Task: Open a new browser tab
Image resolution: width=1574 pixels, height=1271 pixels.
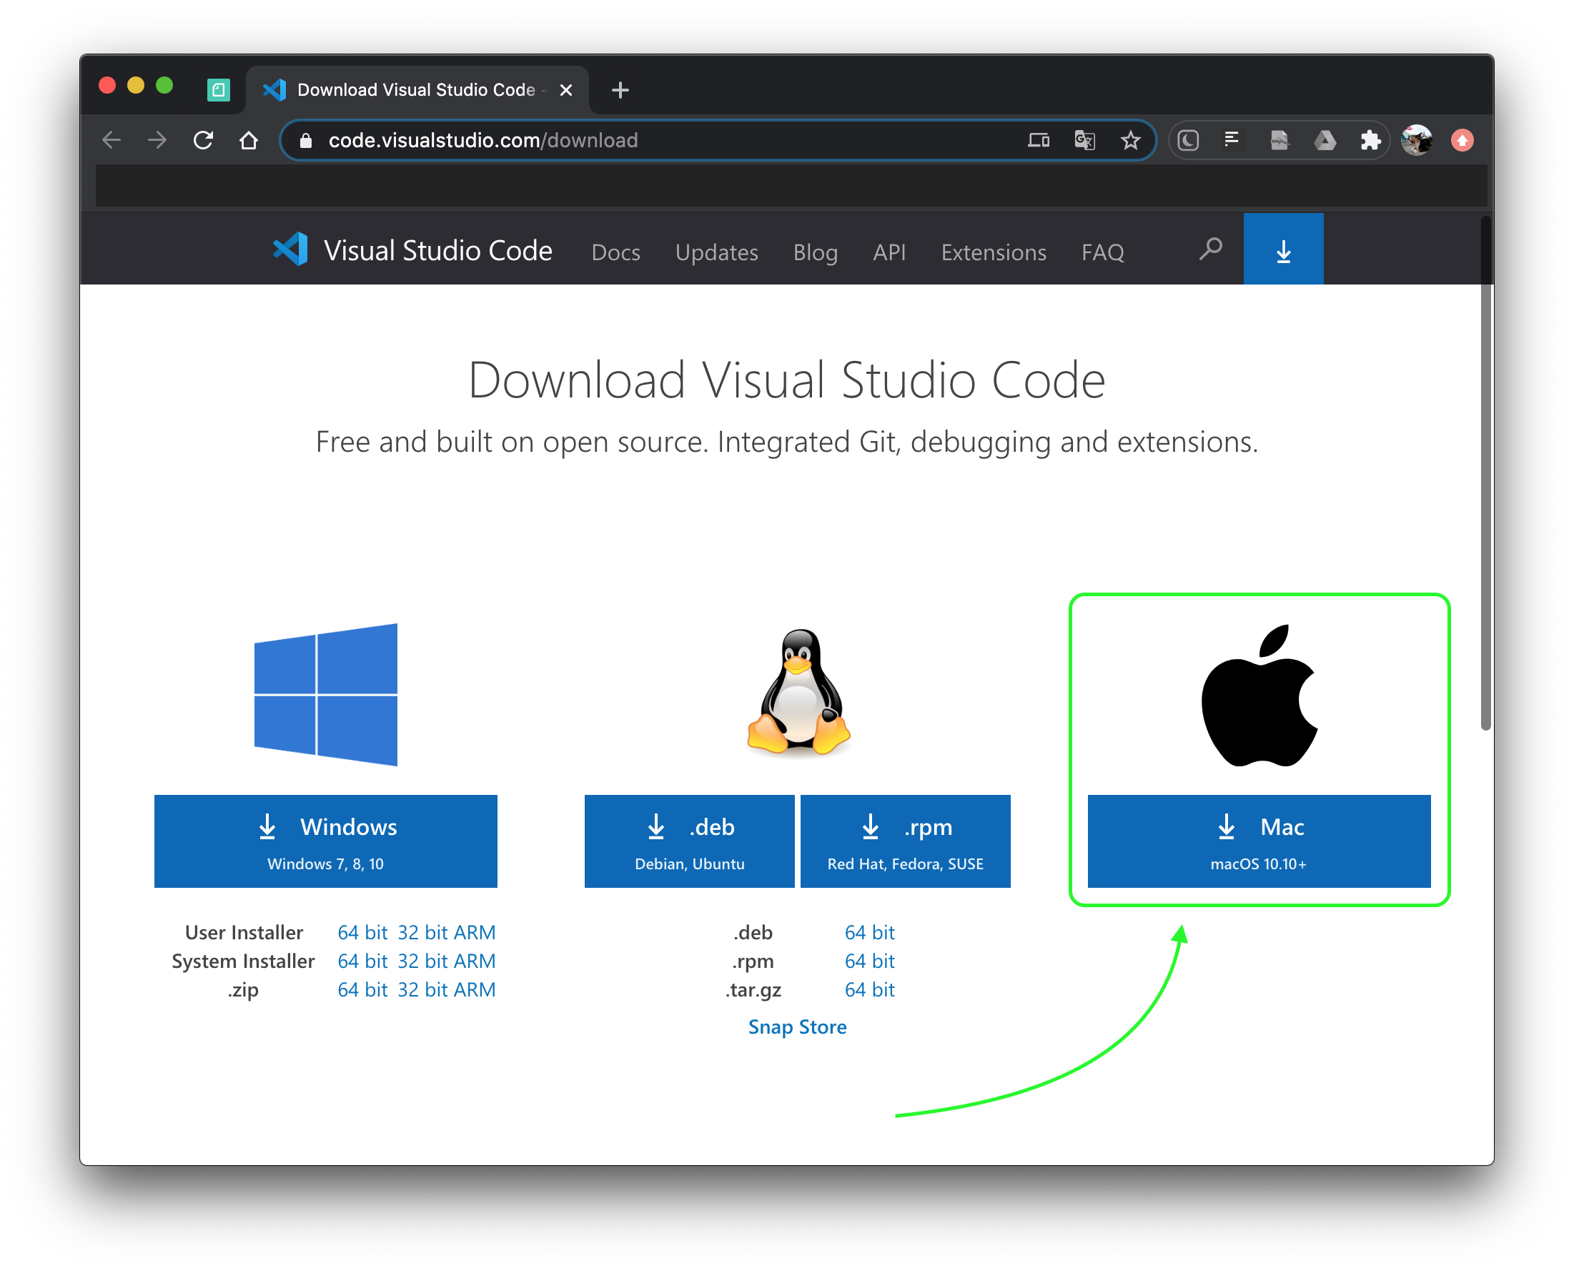Action: [x=620, y=90]
